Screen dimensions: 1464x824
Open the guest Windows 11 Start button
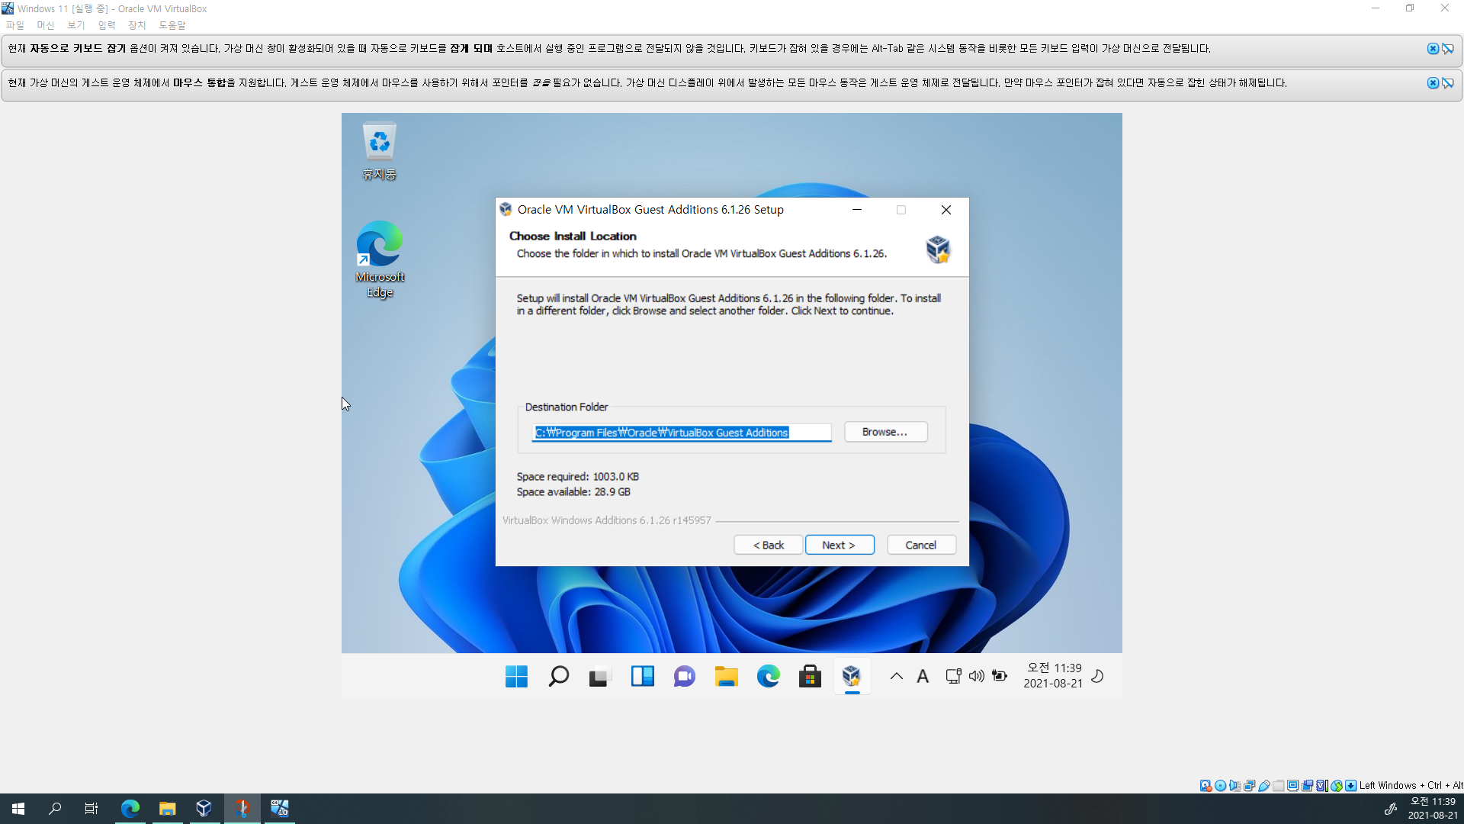tap(516, 676)
